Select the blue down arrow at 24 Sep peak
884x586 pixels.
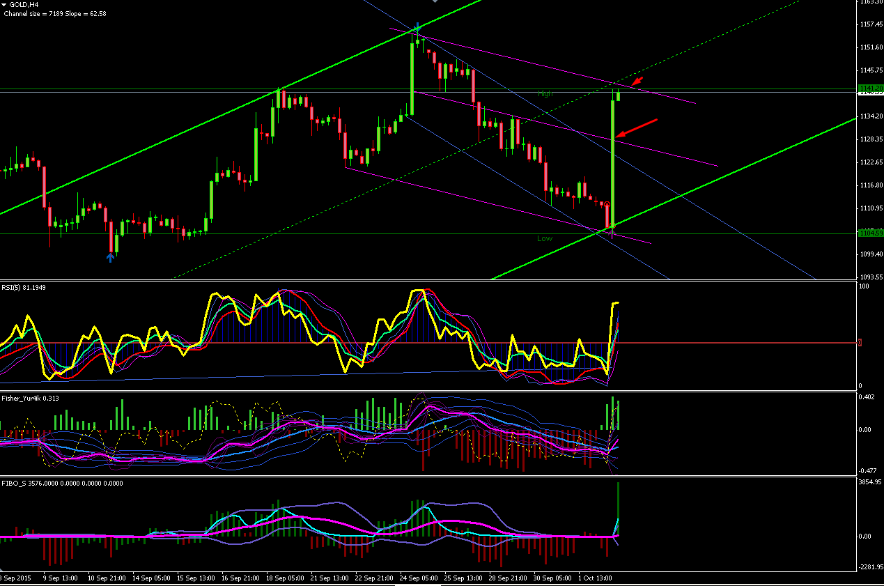point(417,26)
